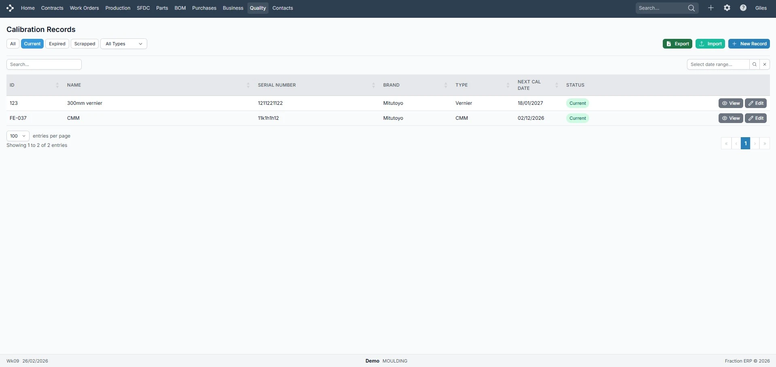Image resolution: width=776 pixels, height=367 pixels.
Task: Click the plus icon in top bar
Action: 710,8
